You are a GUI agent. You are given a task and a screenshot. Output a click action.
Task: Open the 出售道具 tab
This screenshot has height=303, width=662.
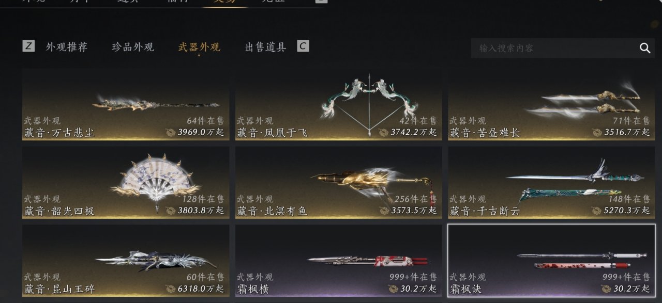click(265, 47)
